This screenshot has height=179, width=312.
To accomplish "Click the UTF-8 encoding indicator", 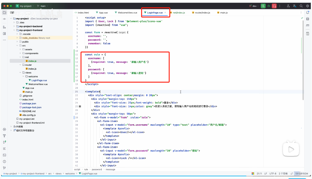I will click(x=273, y=174).
